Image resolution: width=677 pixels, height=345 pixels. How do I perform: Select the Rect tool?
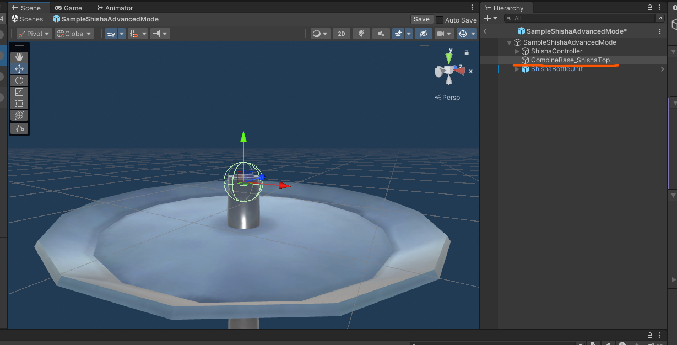point(19,104)
